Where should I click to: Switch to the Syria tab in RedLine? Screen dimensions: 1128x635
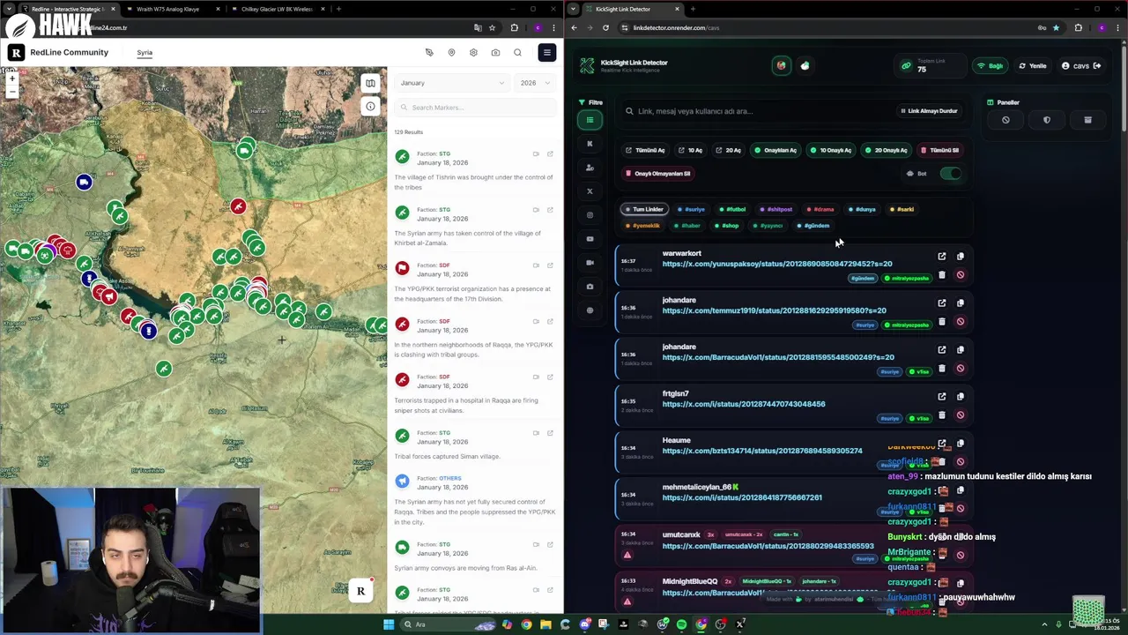145,52
